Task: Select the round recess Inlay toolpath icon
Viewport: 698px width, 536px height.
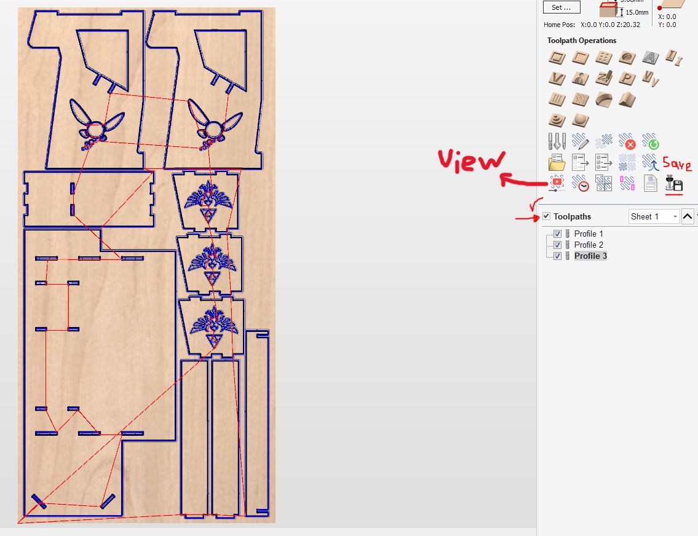Action: pos(627,58)
